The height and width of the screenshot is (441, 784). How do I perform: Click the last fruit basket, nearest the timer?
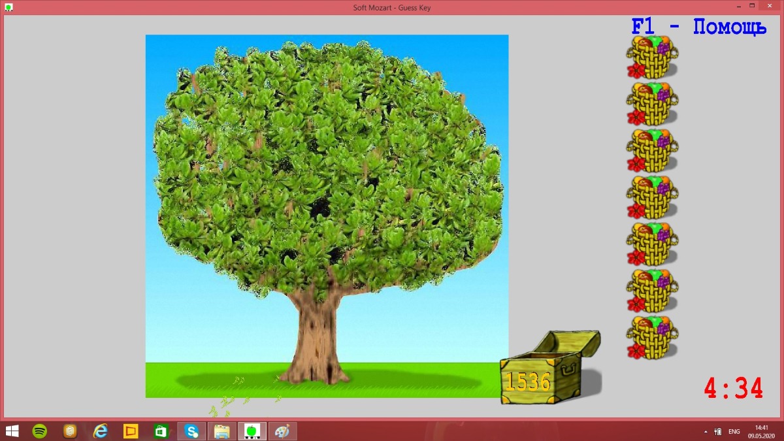tap(652, 337)
